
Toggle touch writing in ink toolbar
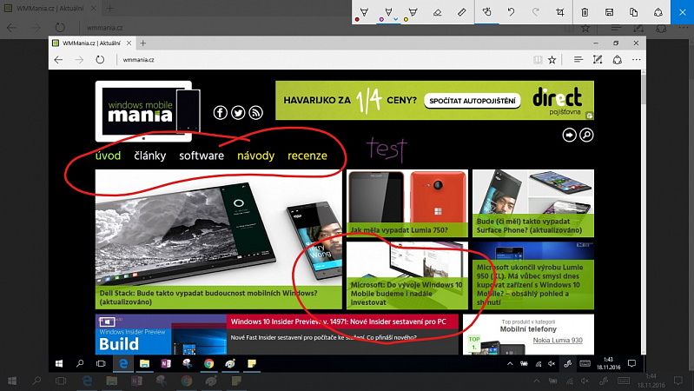pyautogui.click(x=487, y=12)
